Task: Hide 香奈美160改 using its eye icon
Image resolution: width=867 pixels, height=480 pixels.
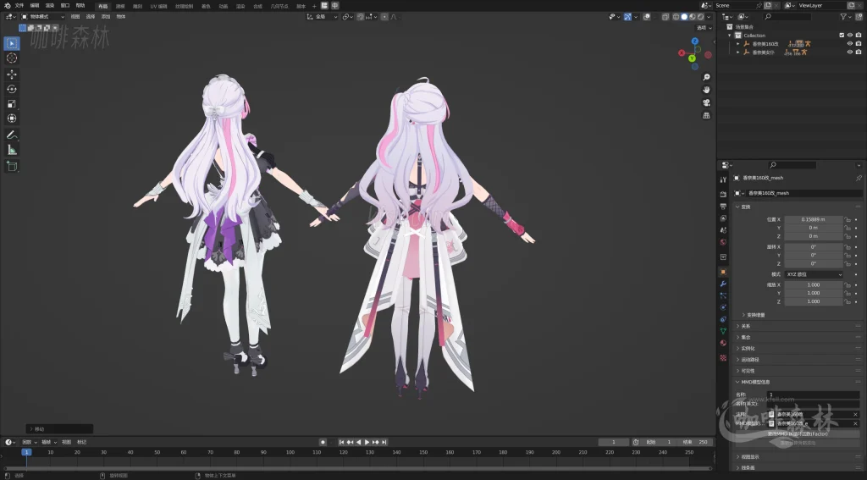Action: (x=850, y=44)
